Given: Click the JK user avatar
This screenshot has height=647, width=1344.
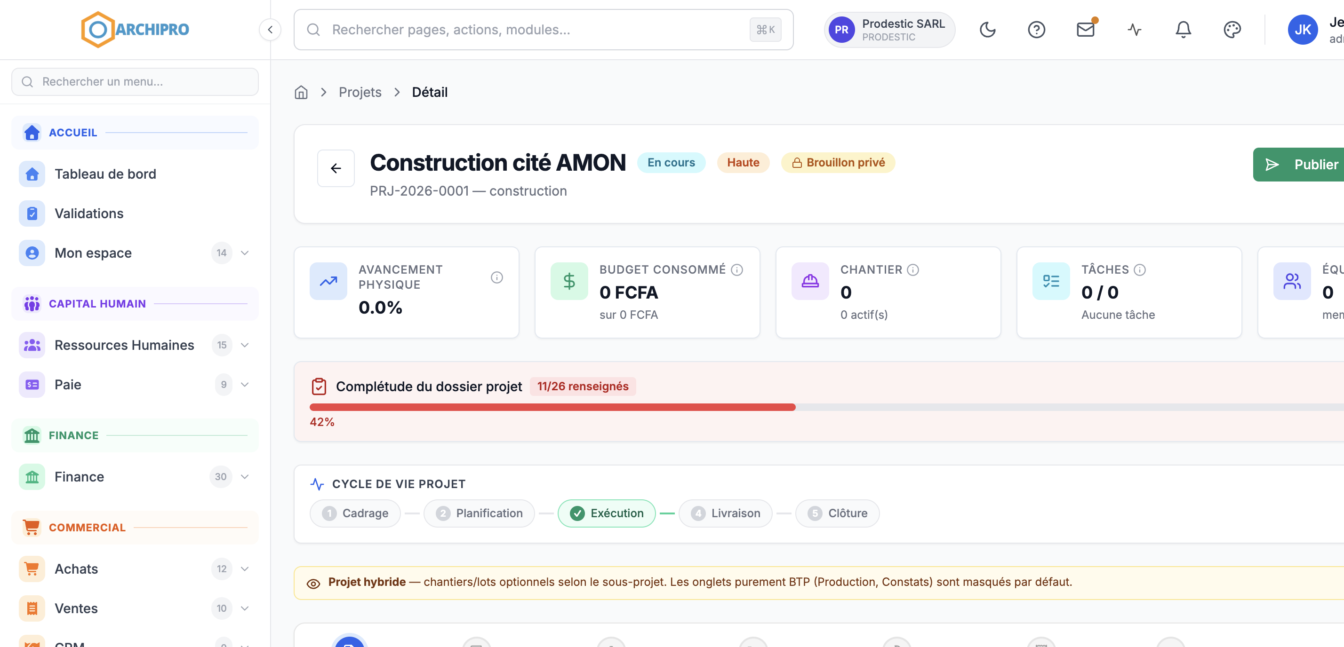Looking at the screenshot, I should pos(1302,30).
